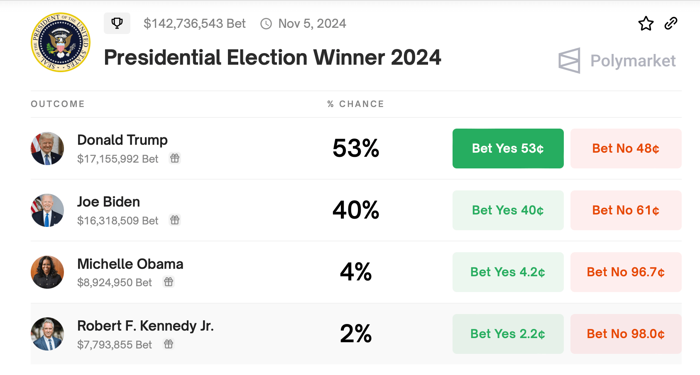Copy market link via chain icon

coord(671,24)
